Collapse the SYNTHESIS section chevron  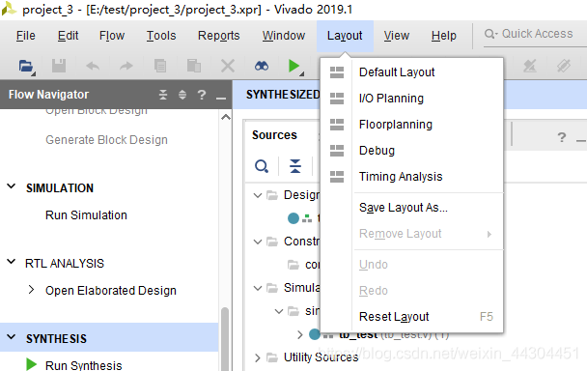point(12,337)
